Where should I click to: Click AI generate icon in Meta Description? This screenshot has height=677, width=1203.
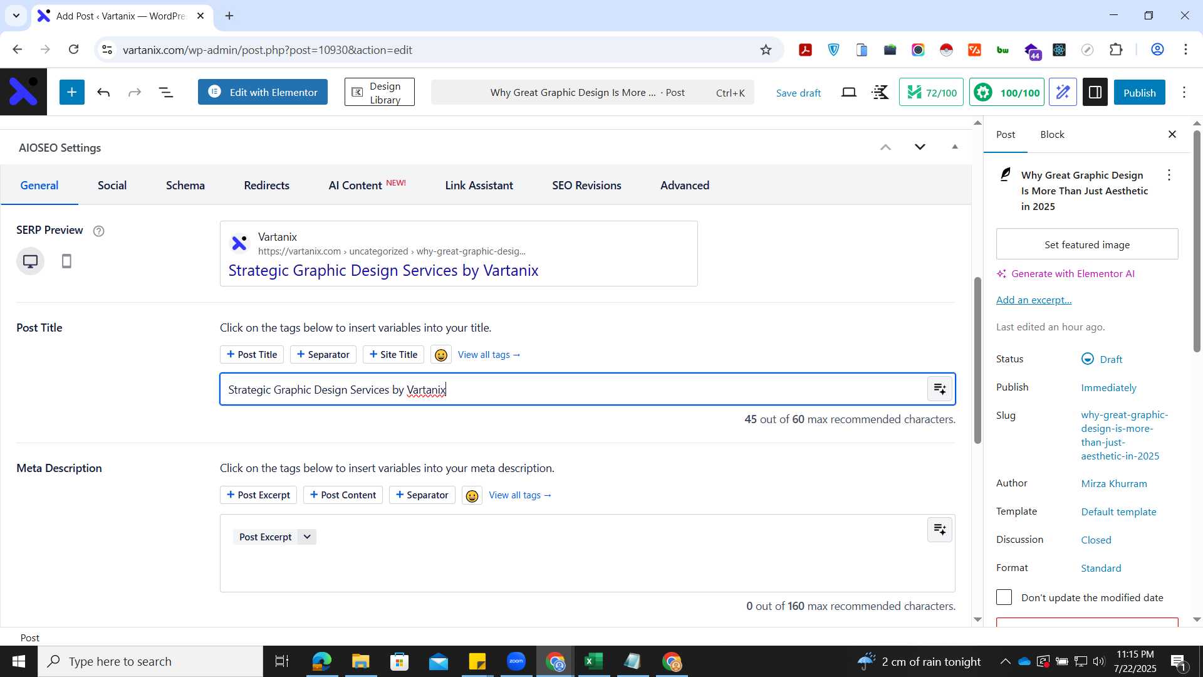coord(940,530)
